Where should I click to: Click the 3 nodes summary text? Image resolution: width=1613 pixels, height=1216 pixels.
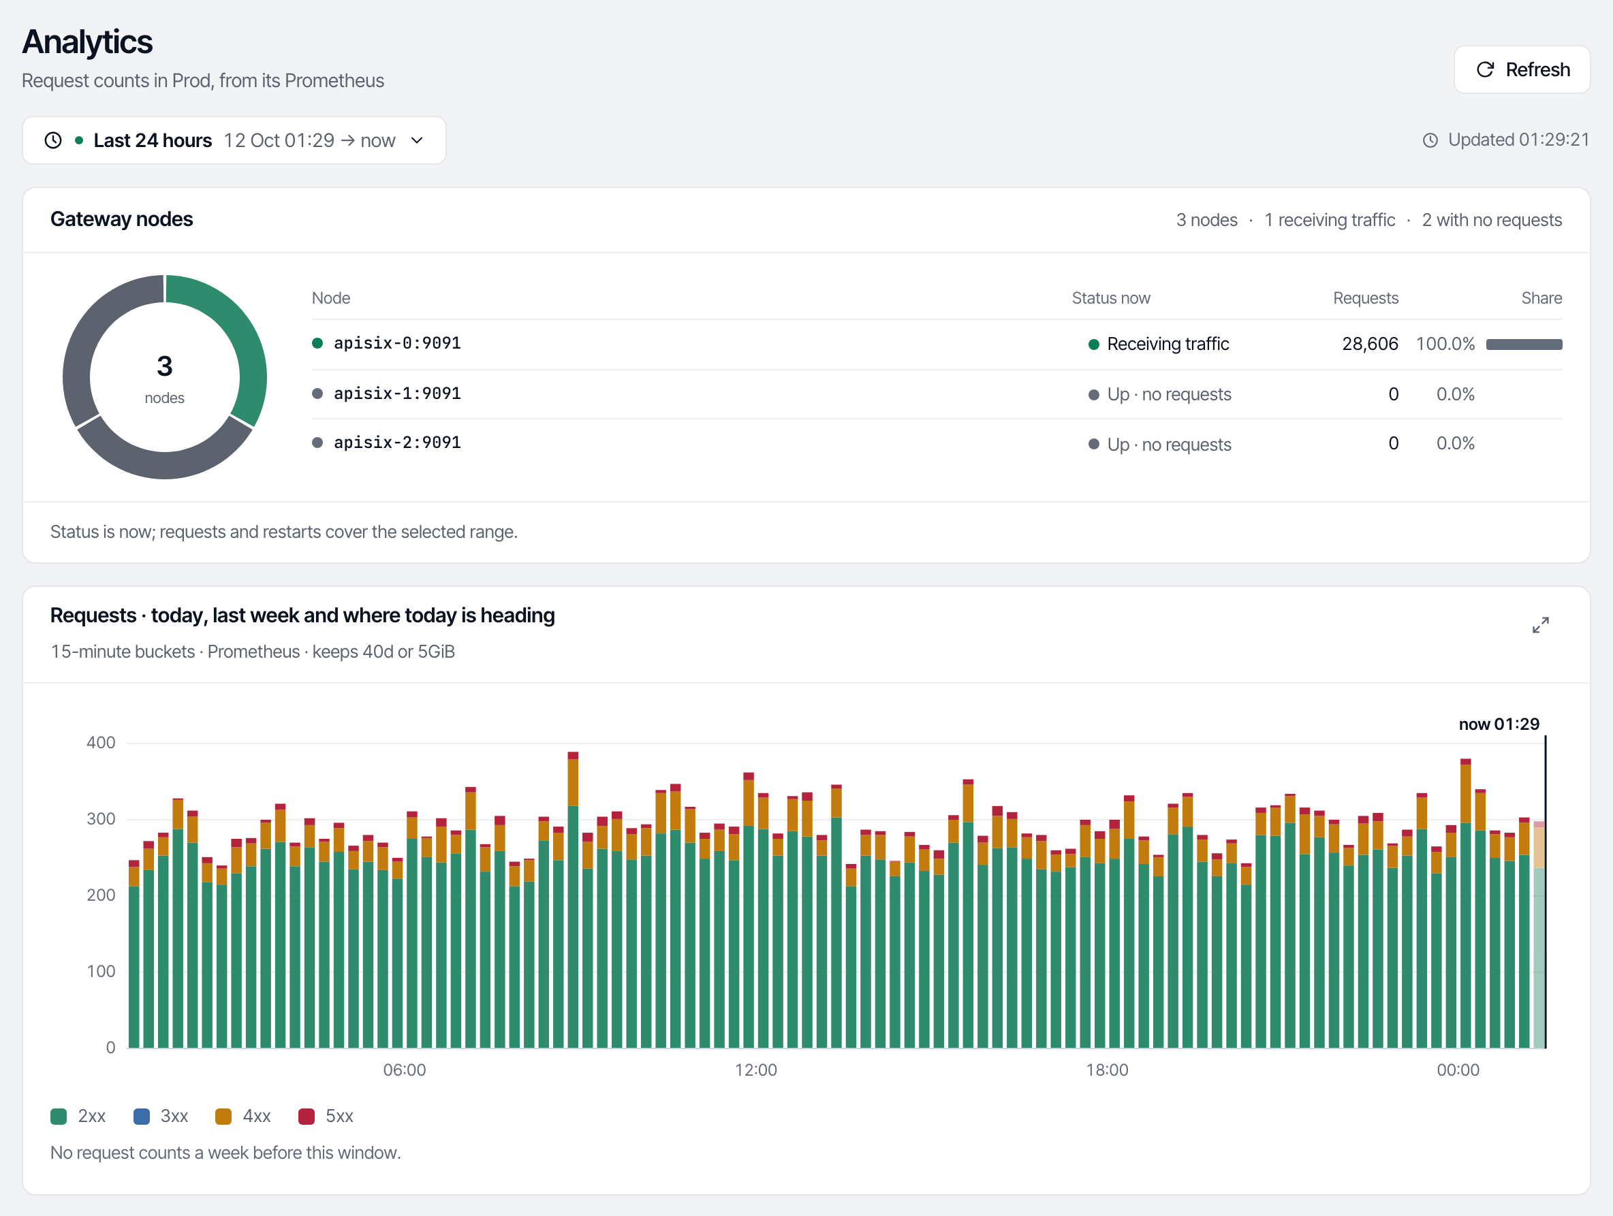click(1206, 220)
